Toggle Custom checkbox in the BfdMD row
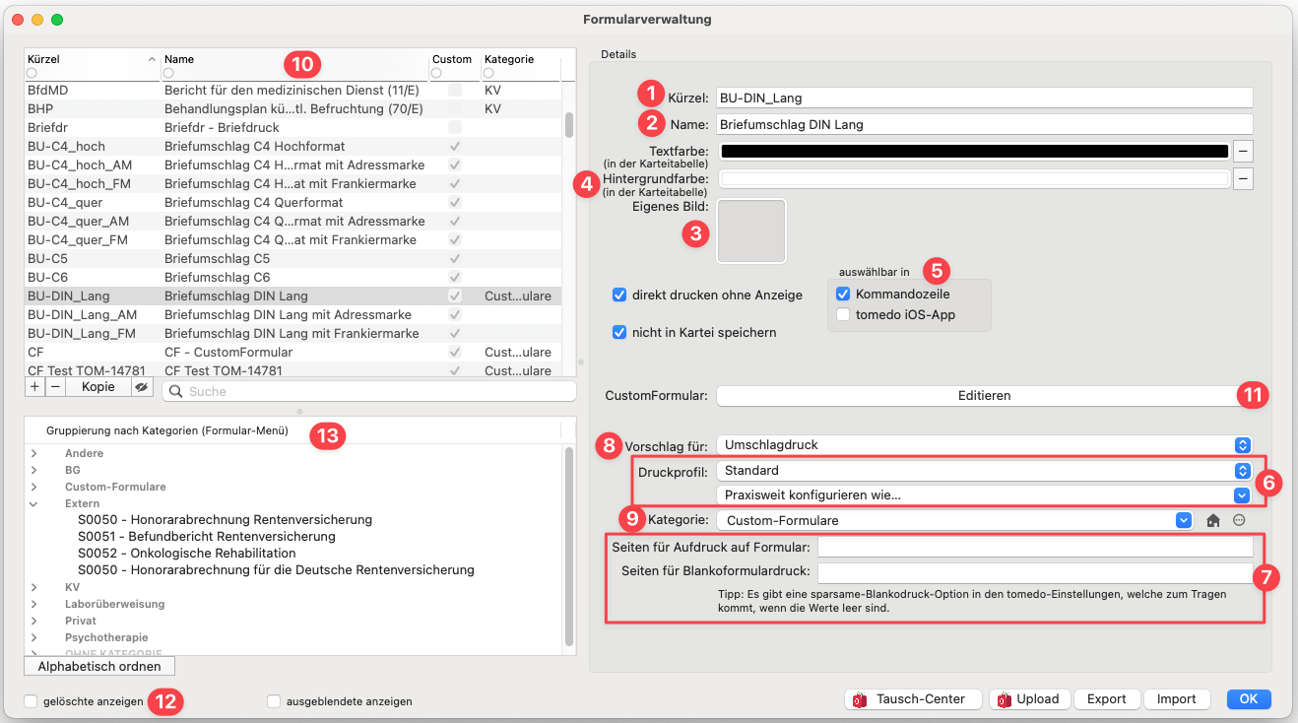1298x723 pixels. click(455, 90)
